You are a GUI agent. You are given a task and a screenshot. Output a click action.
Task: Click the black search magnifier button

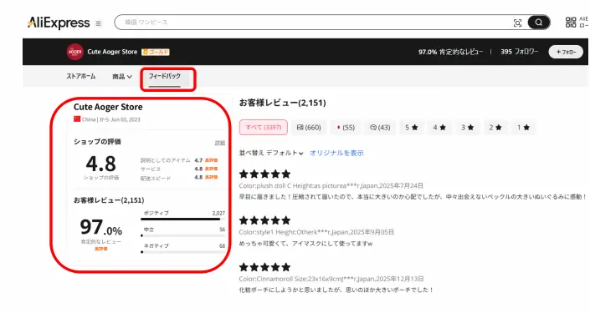point(538,23)
